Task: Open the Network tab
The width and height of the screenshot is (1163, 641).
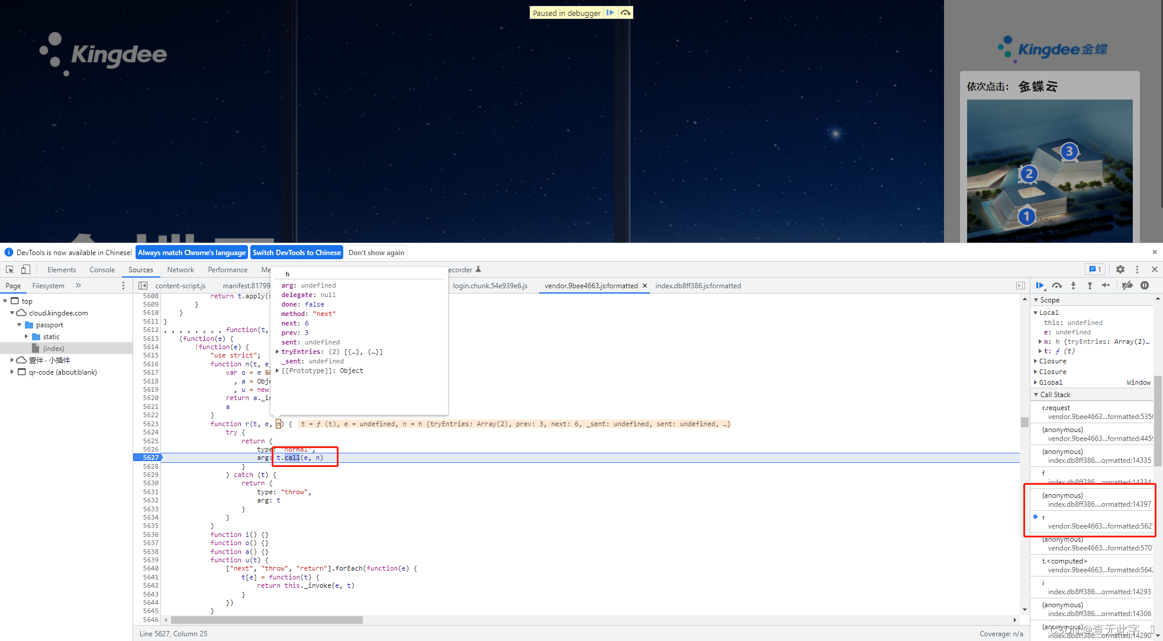Action: [181, 269]
